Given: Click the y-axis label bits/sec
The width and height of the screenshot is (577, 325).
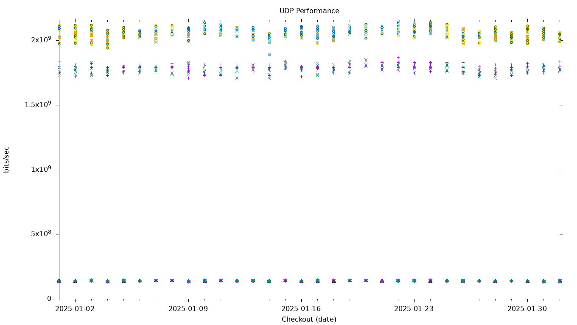Looking at the screenshot, I should point(6,160).
